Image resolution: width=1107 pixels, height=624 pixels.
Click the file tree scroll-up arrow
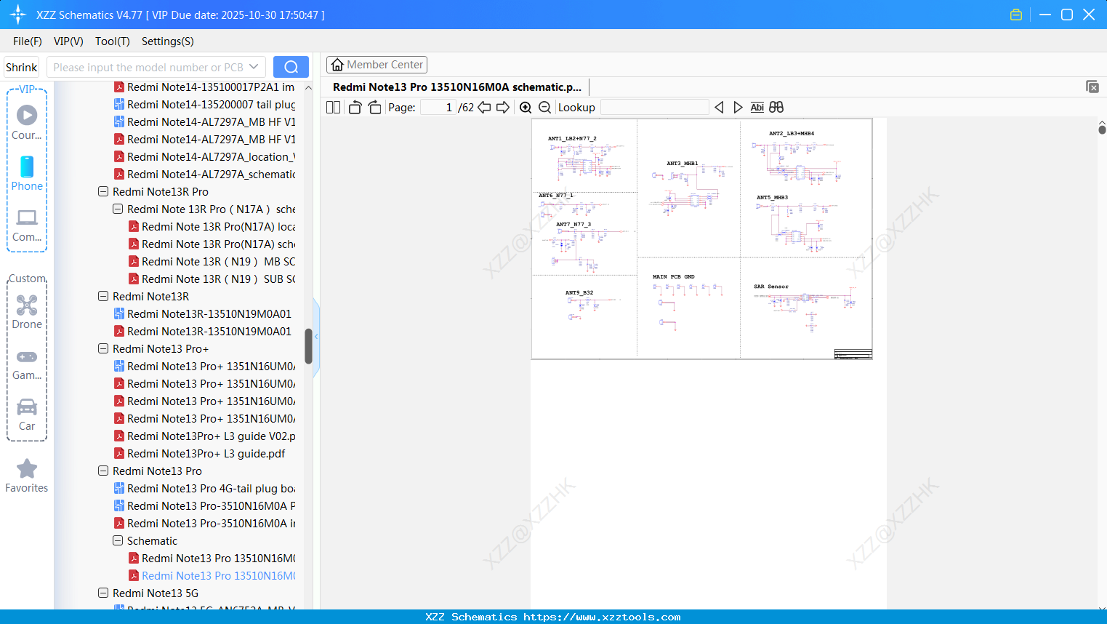(308, 87)
